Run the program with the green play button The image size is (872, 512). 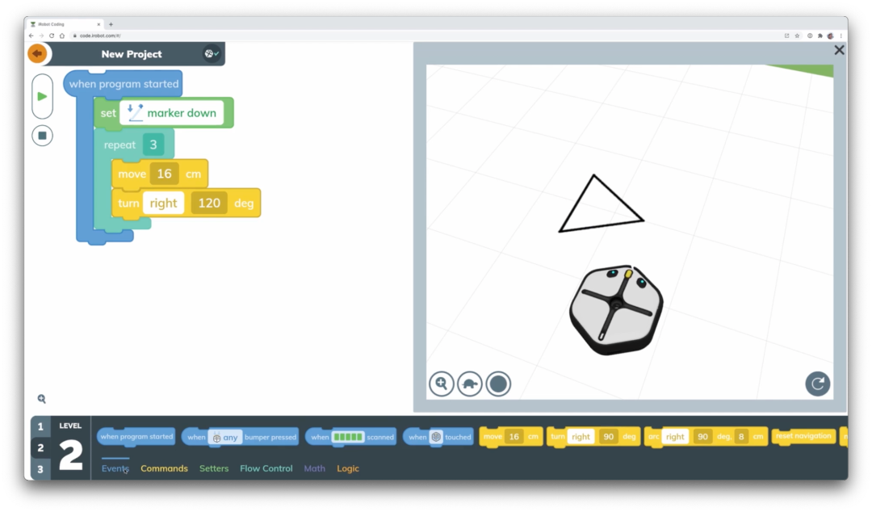pos(42,96)
